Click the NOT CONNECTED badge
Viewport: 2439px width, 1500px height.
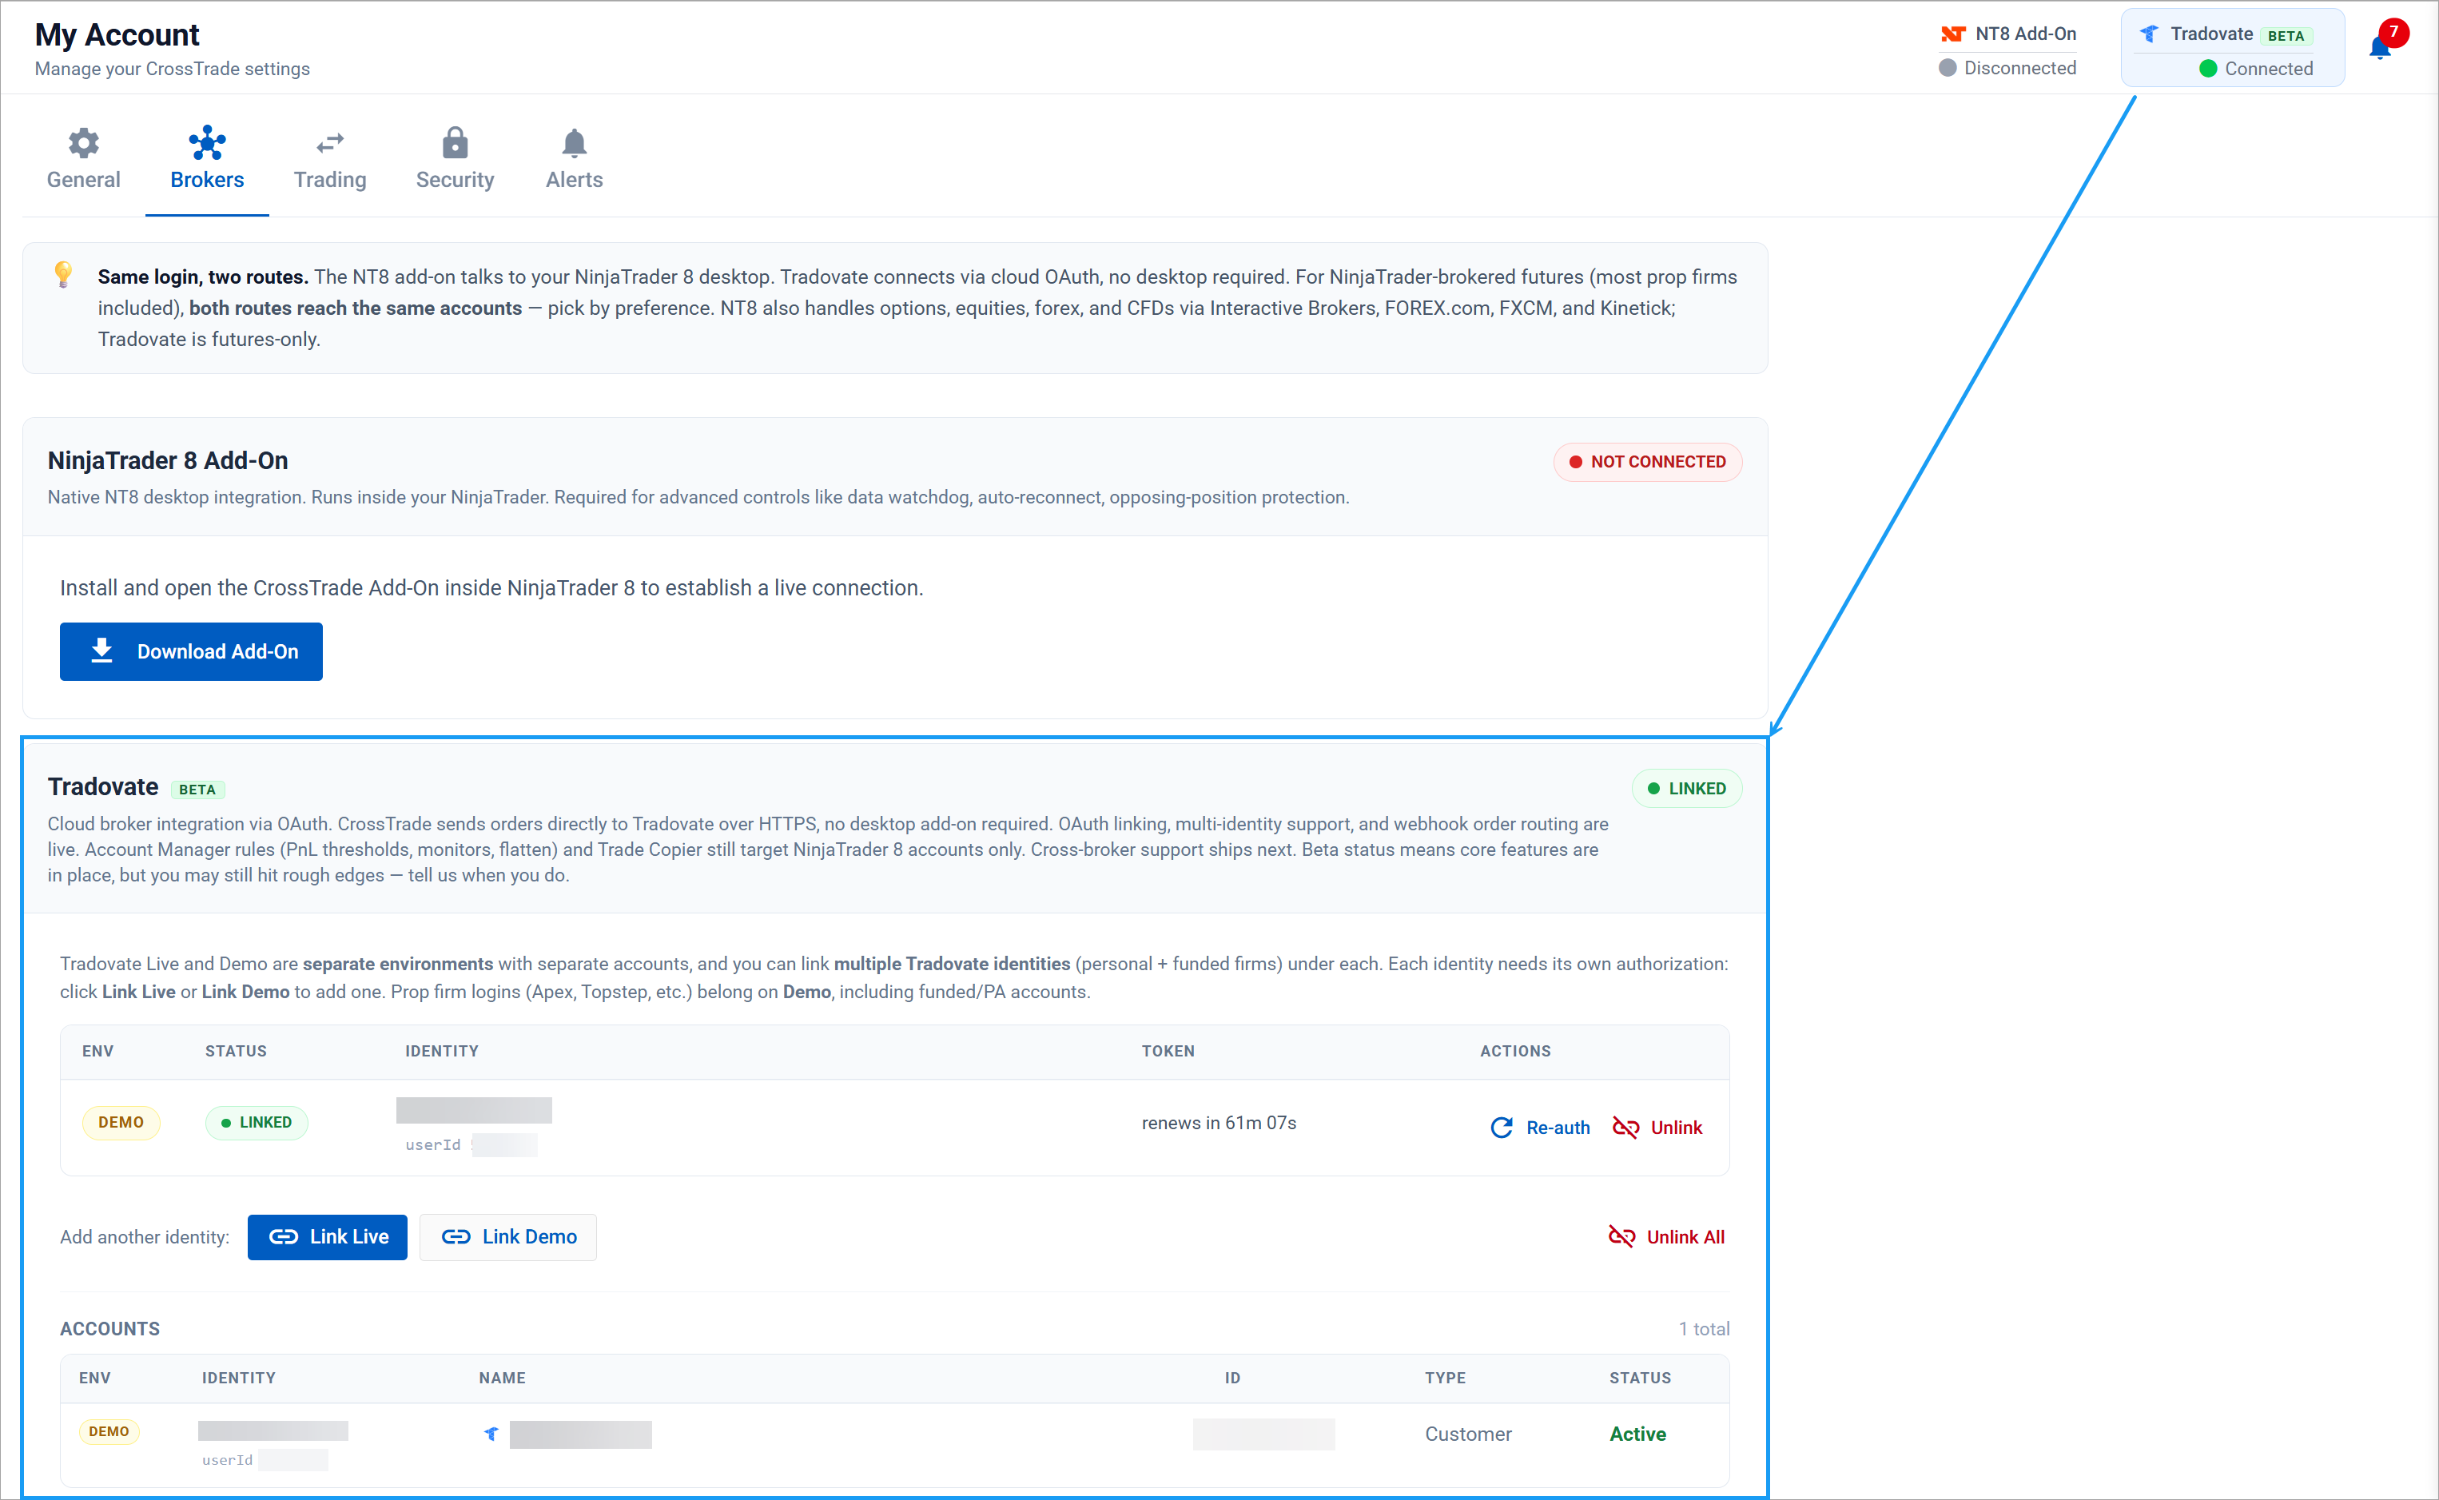[x=1648, y=462]
